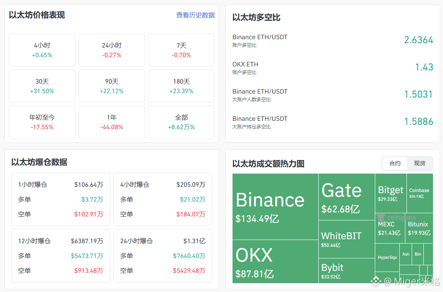443x292 pixels.
Task: Click the long liquidation value $21.02万
Action: click(x=192, y=200)
